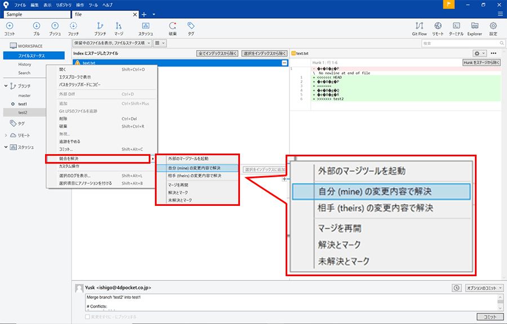
Task: Select 解決とマーク in submenu
Action: click(x=197, y=193)
